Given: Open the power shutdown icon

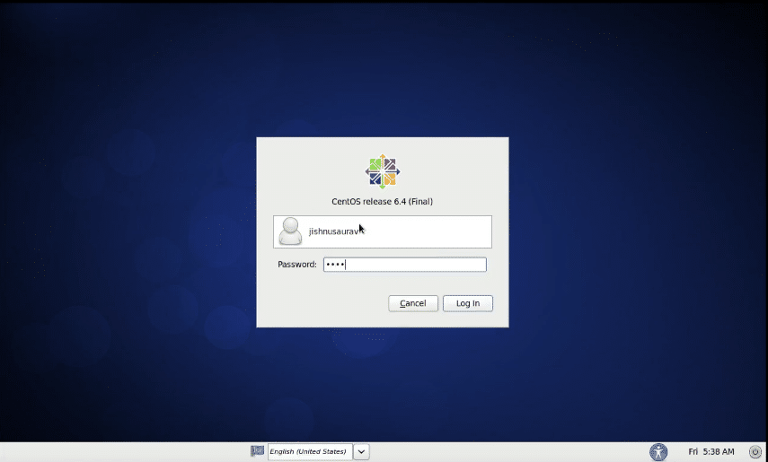Looking at the screenshot, I should coord(755,452).
